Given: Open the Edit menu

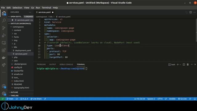Looking at the screenshot, I should point(9,8).
